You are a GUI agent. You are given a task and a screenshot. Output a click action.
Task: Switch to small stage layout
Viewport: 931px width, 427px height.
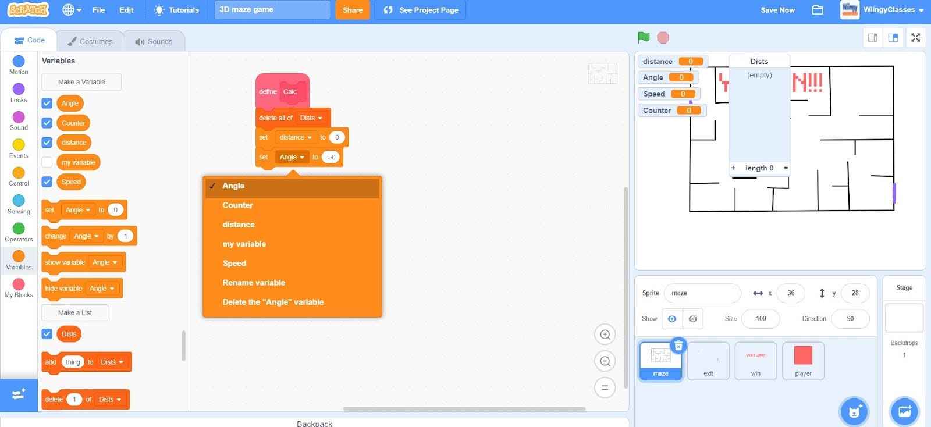(x=872, y=38)
